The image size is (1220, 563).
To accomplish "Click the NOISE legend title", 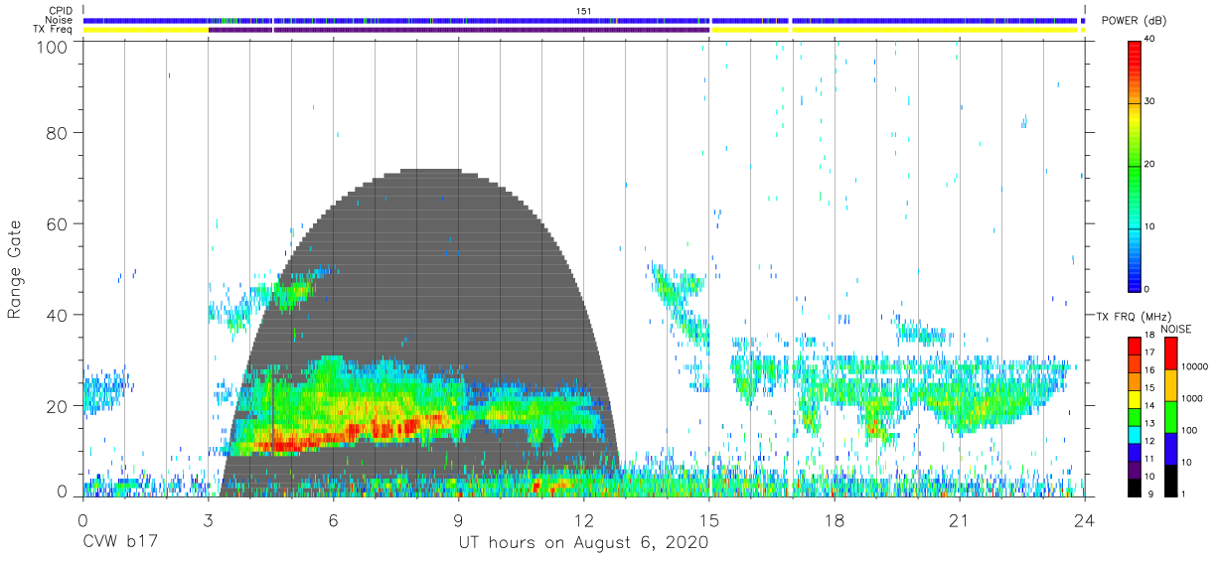I will [1176, 329].
